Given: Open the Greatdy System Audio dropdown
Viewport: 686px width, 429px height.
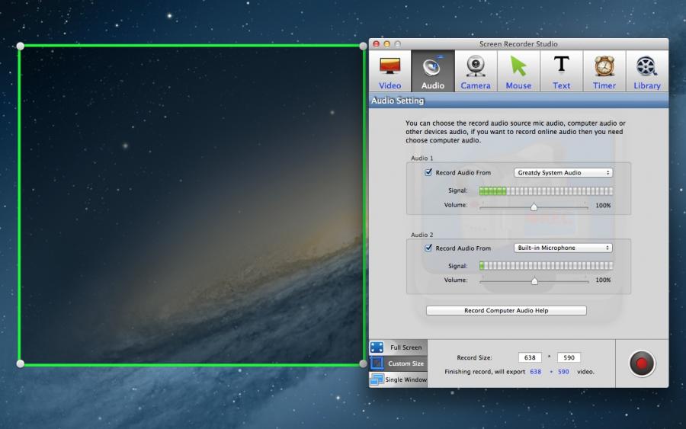Looking at the screenshot, I should click(563, 173).
